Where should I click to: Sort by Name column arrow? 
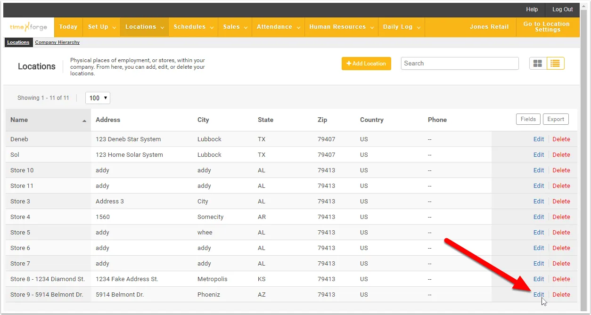pyautogui.click(x=84, y=121)
